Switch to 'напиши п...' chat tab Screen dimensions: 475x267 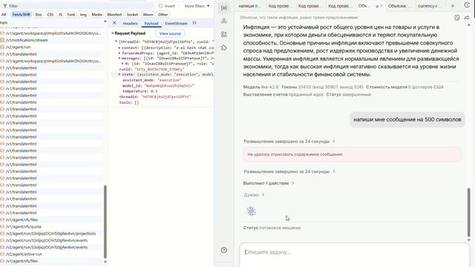coord(249,6)
